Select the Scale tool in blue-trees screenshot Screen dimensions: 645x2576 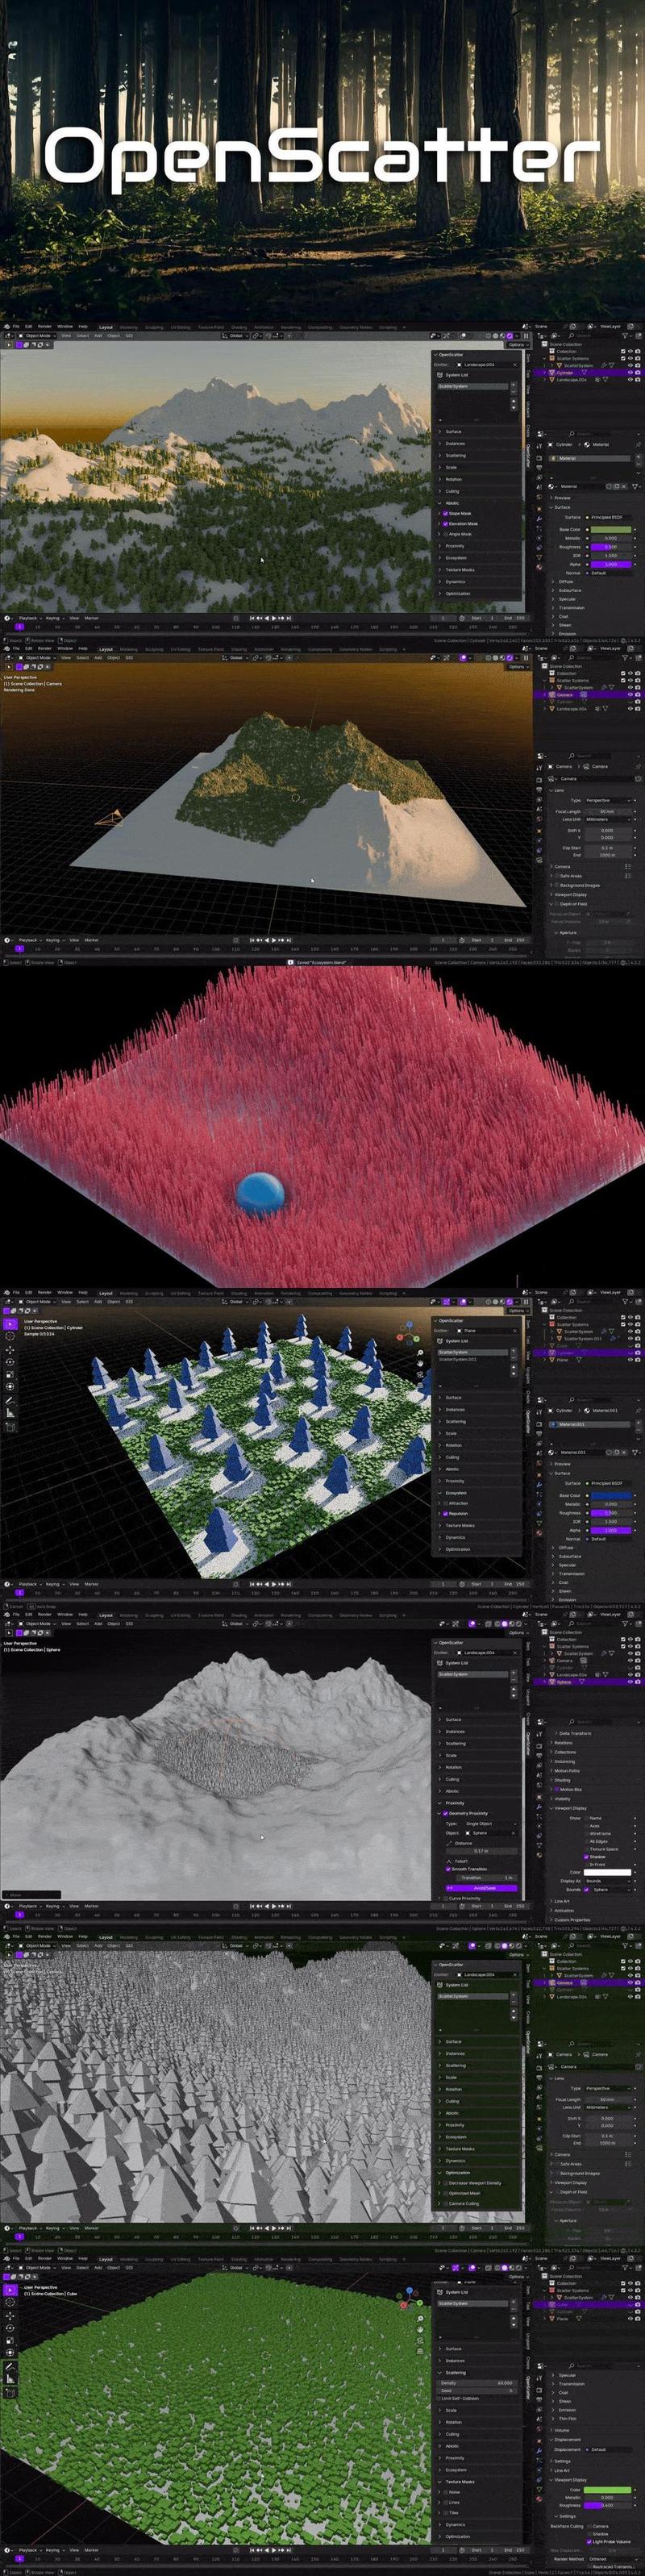(9, 1374)
